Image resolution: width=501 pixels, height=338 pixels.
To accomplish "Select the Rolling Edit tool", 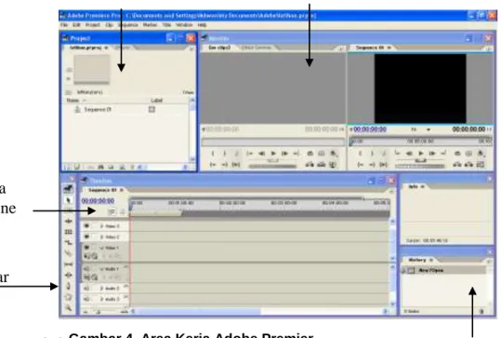I will pyautogui.click(x=68, y=232).
